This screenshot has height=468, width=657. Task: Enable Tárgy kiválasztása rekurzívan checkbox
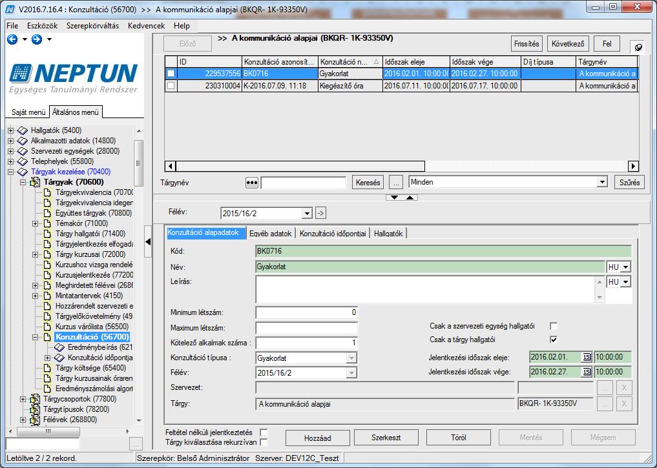click(x=264, y=442)
